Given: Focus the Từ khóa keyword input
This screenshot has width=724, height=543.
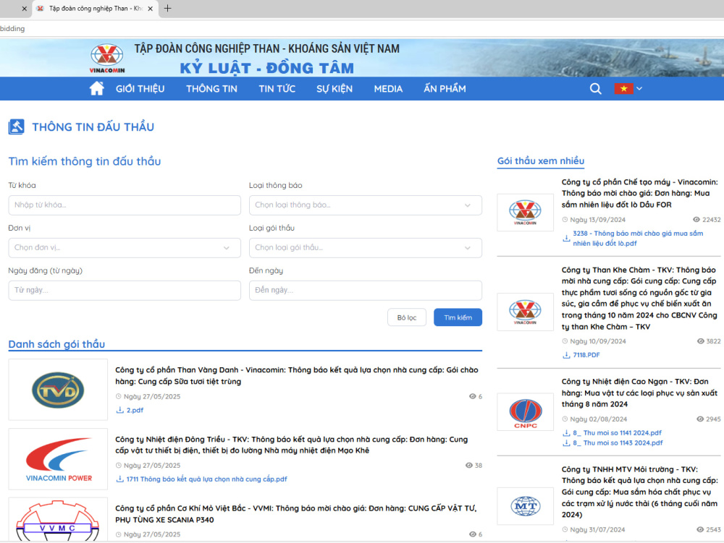Looking at the screenshot, I should coord(125,205).
